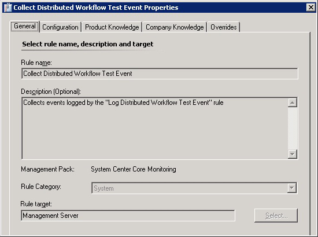Switch to the General tab
This screenshot has height=237, width=318.
[25, 27]
